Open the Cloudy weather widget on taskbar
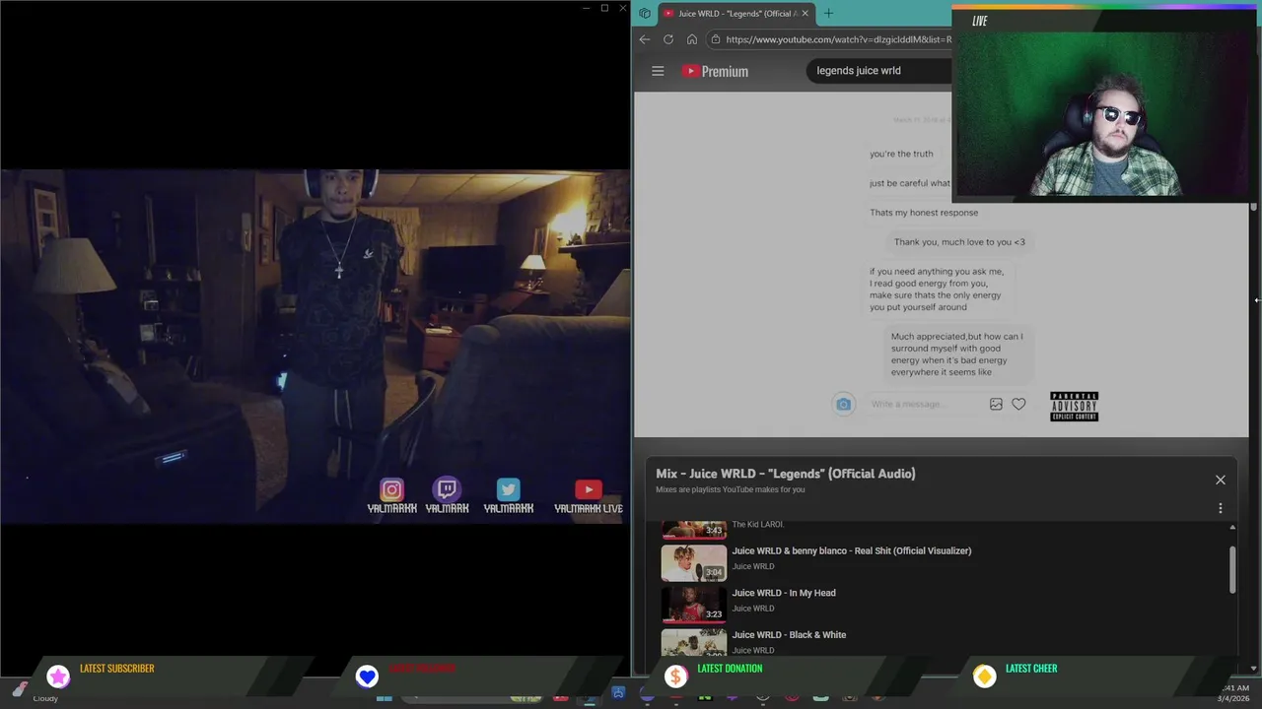The height and width of the screenshot is (709, 1262). (x=37, y=693)
